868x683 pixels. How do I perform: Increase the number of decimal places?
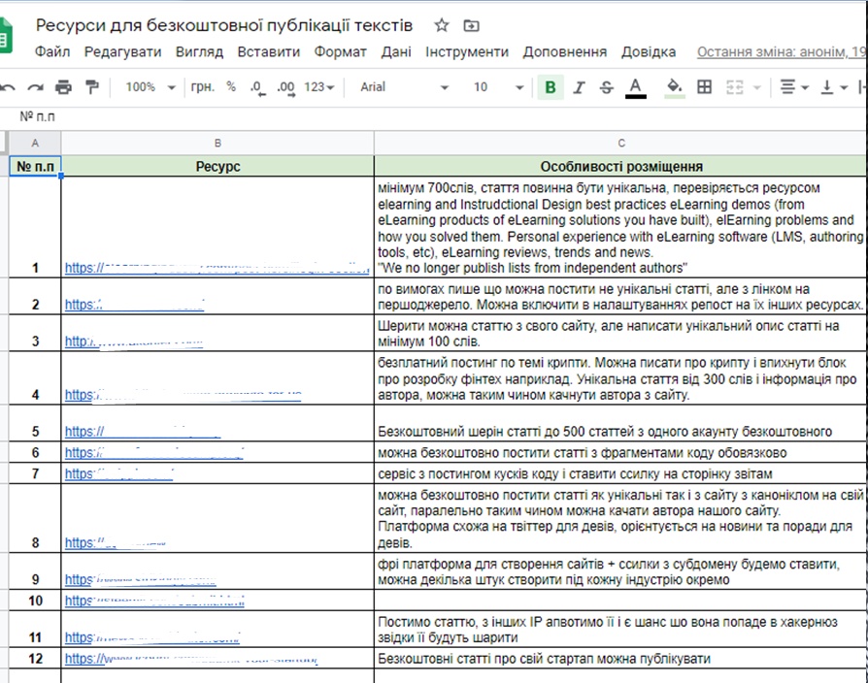click(285, 87)
